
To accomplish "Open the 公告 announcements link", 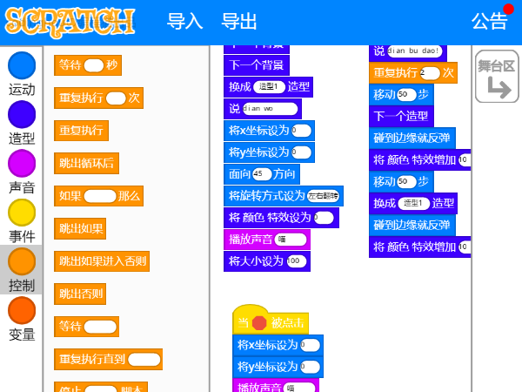I will click(489, 22).
